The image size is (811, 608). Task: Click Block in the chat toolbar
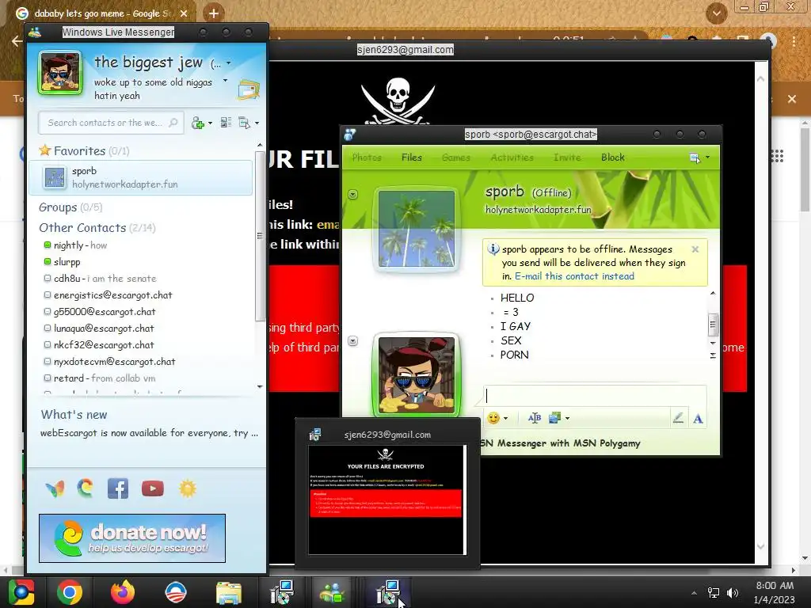tap(613, 158)
